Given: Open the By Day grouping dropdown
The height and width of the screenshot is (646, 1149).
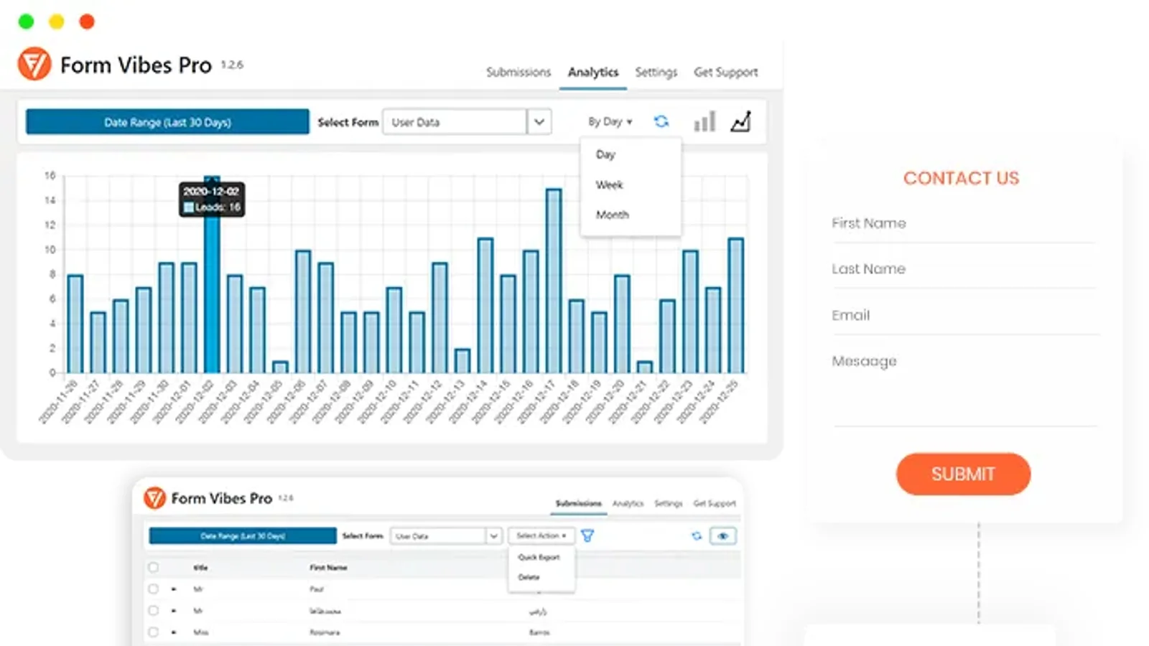Looking at the screenshot, I should tap(610, 122).
